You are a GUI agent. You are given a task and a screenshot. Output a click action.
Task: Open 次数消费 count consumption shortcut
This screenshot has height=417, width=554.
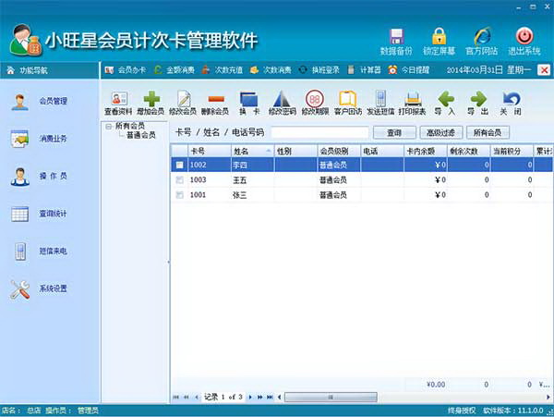pyautogui.click(x=271, y=70)
